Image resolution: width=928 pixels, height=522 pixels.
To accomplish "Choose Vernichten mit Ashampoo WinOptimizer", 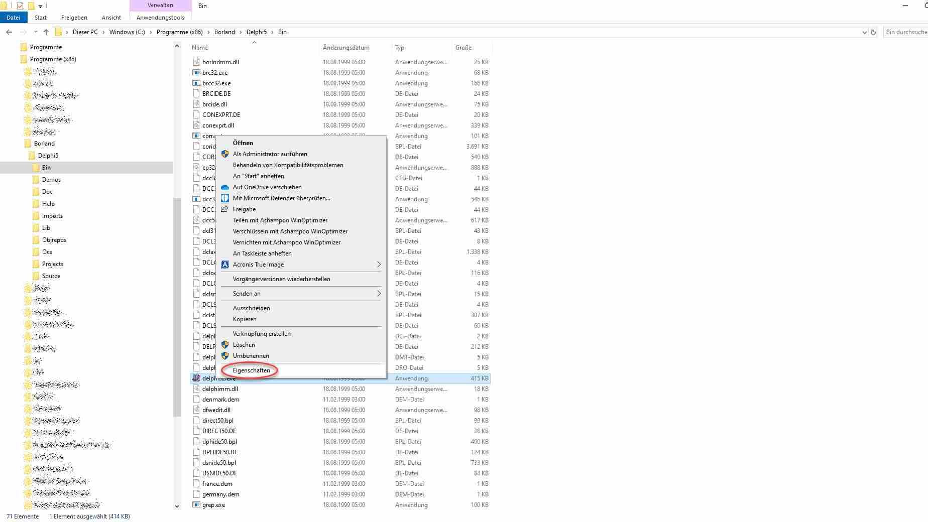I will click(301, 242).
